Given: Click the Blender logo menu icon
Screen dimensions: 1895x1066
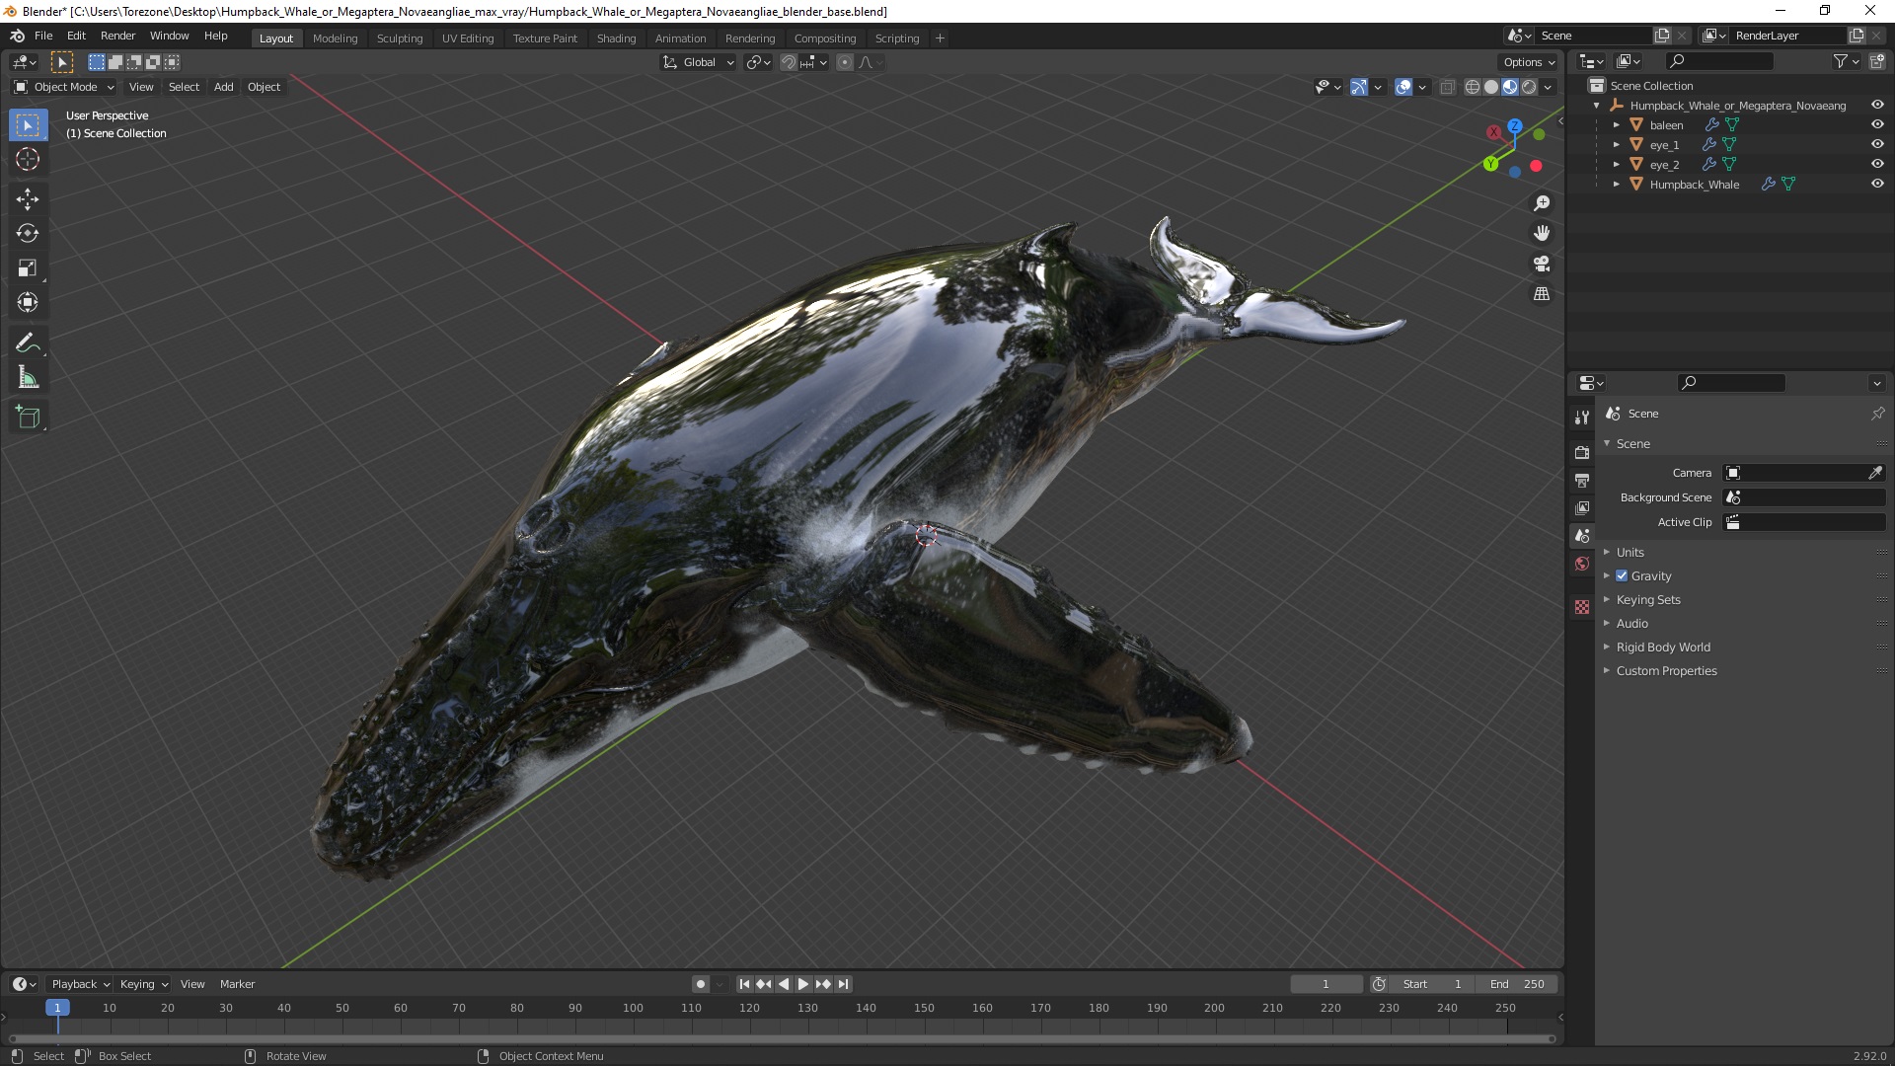Looking at the screenshot, I should pyautogui.click(x=17, y=36).
